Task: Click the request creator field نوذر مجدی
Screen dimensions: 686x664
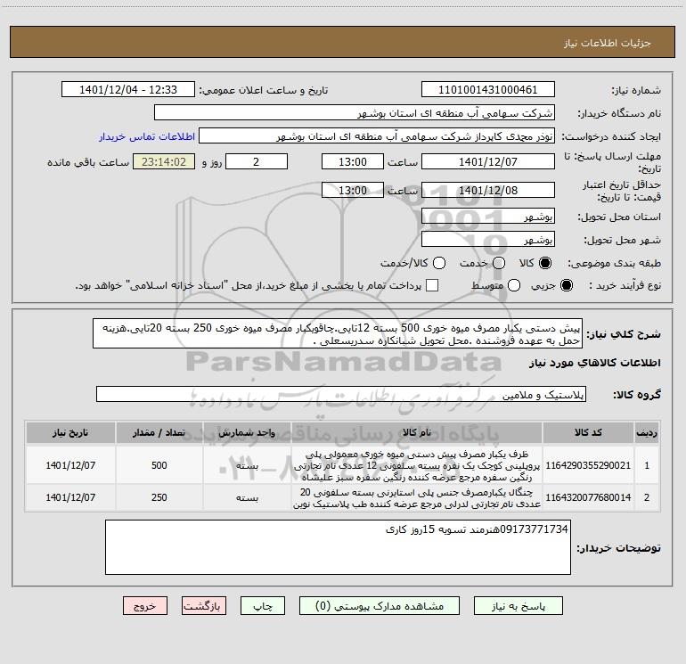Action: click(377, 136)
